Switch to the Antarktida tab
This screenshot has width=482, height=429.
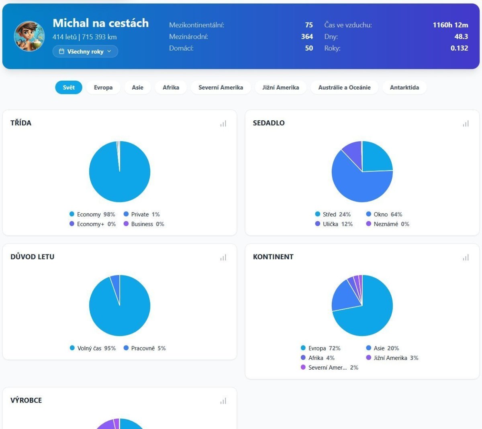(404, 87)
